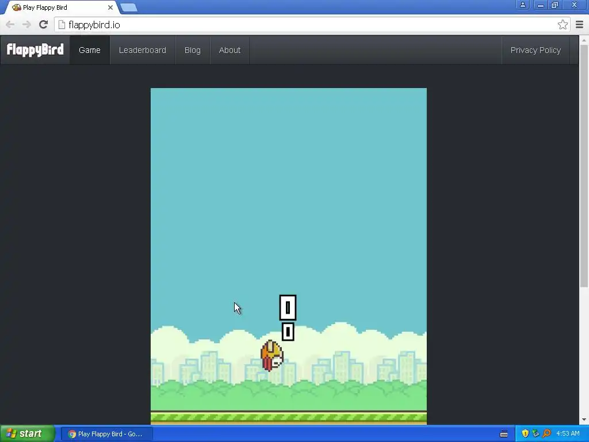Click the page scrollbar thumb
This screenshot has width=589, height=442.
click(584, 165)
